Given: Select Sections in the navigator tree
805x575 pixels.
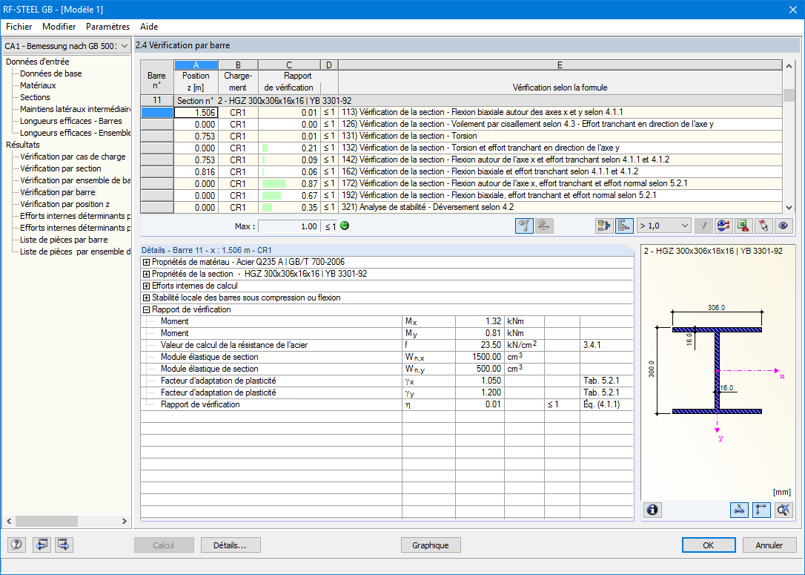Looking at the screenshot, I should pyautogui.click(x=35, y=97).
